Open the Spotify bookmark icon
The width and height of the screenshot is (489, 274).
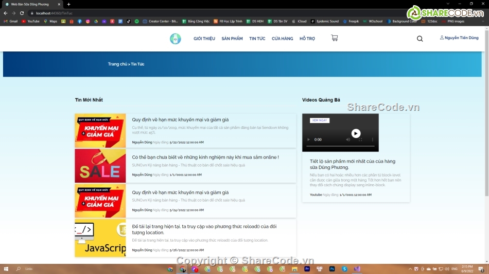(x=136, y=22)
